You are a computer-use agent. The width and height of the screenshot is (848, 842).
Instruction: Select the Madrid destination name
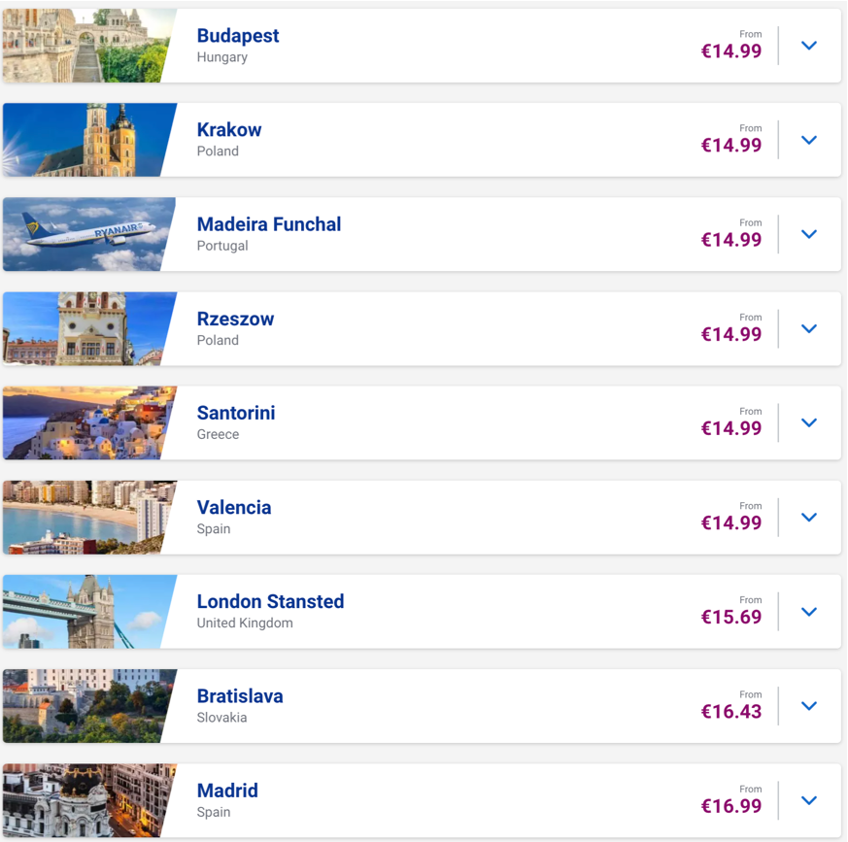pyautogui.click(x=227, y=791)
